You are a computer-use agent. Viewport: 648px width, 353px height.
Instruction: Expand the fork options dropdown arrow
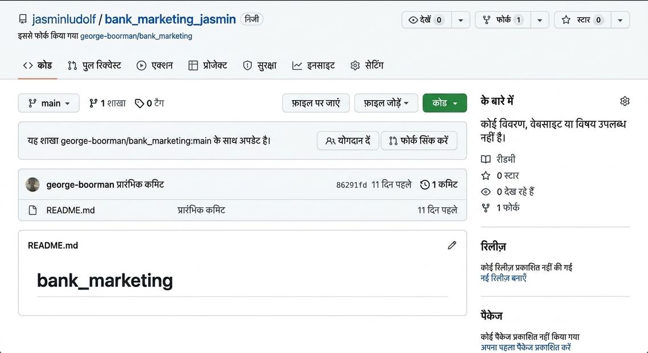(x=540, y=20)
